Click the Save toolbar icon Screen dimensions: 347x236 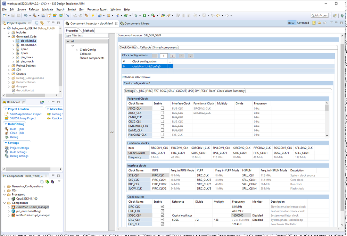(x=13, y=16)
